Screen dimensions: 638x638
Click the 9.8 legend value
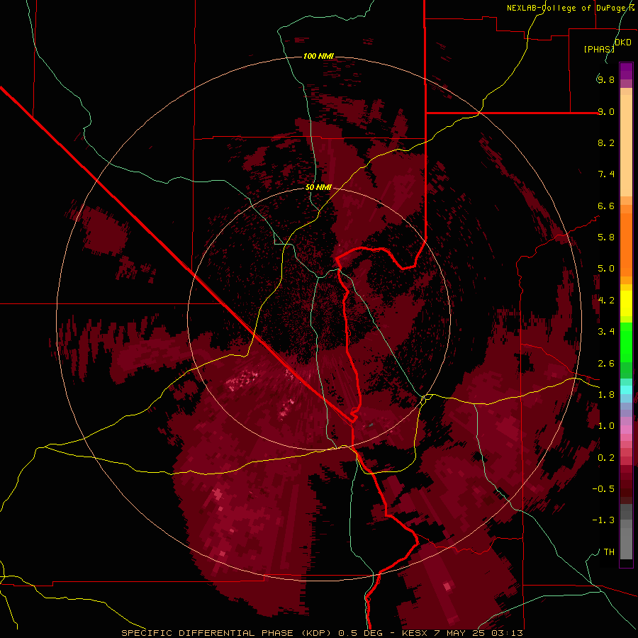606,79
